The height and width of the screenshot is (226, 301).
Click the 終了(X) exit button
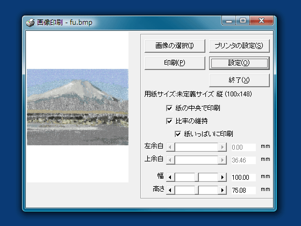239,80
